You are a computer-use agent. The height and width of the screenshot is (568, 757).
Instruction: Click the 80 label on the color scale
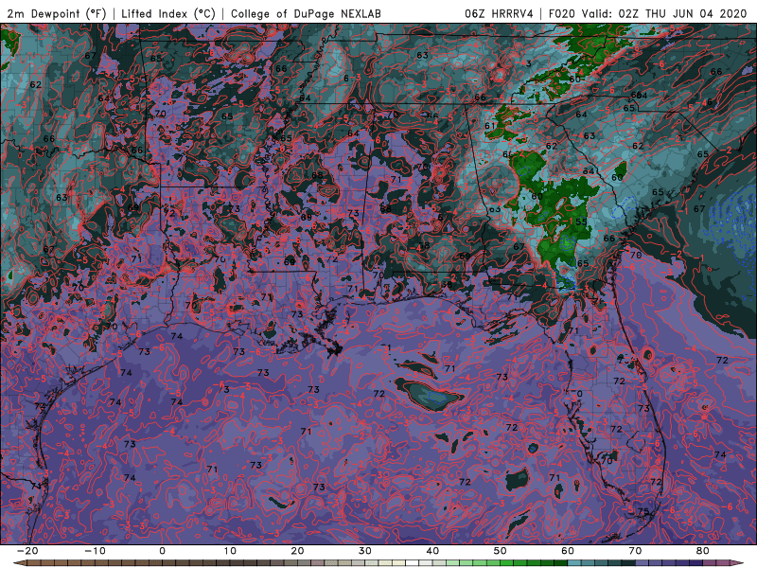coord(703,551)
